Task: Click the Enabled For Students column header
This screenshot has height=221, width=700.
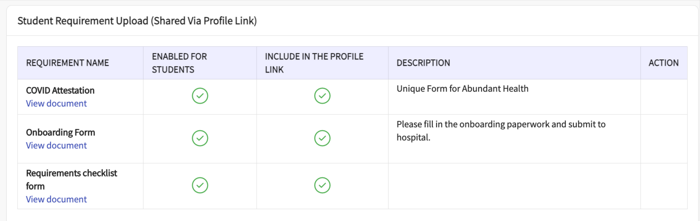Action: point(179,63)
